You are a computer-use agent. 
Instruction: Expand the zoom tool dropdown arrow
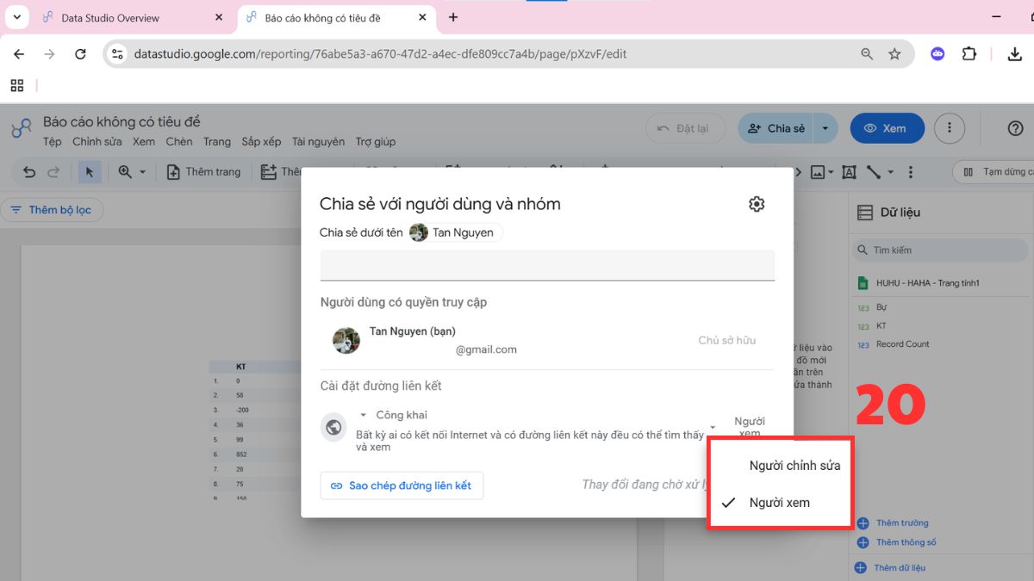(x=143, y=172)
